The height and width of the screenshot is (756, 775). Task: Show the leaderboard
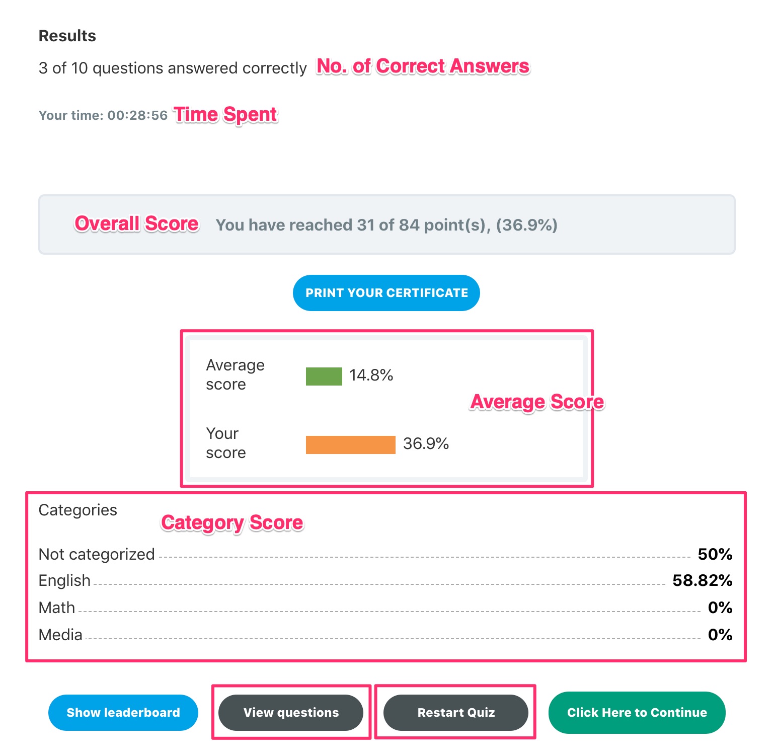coord(123,712)
